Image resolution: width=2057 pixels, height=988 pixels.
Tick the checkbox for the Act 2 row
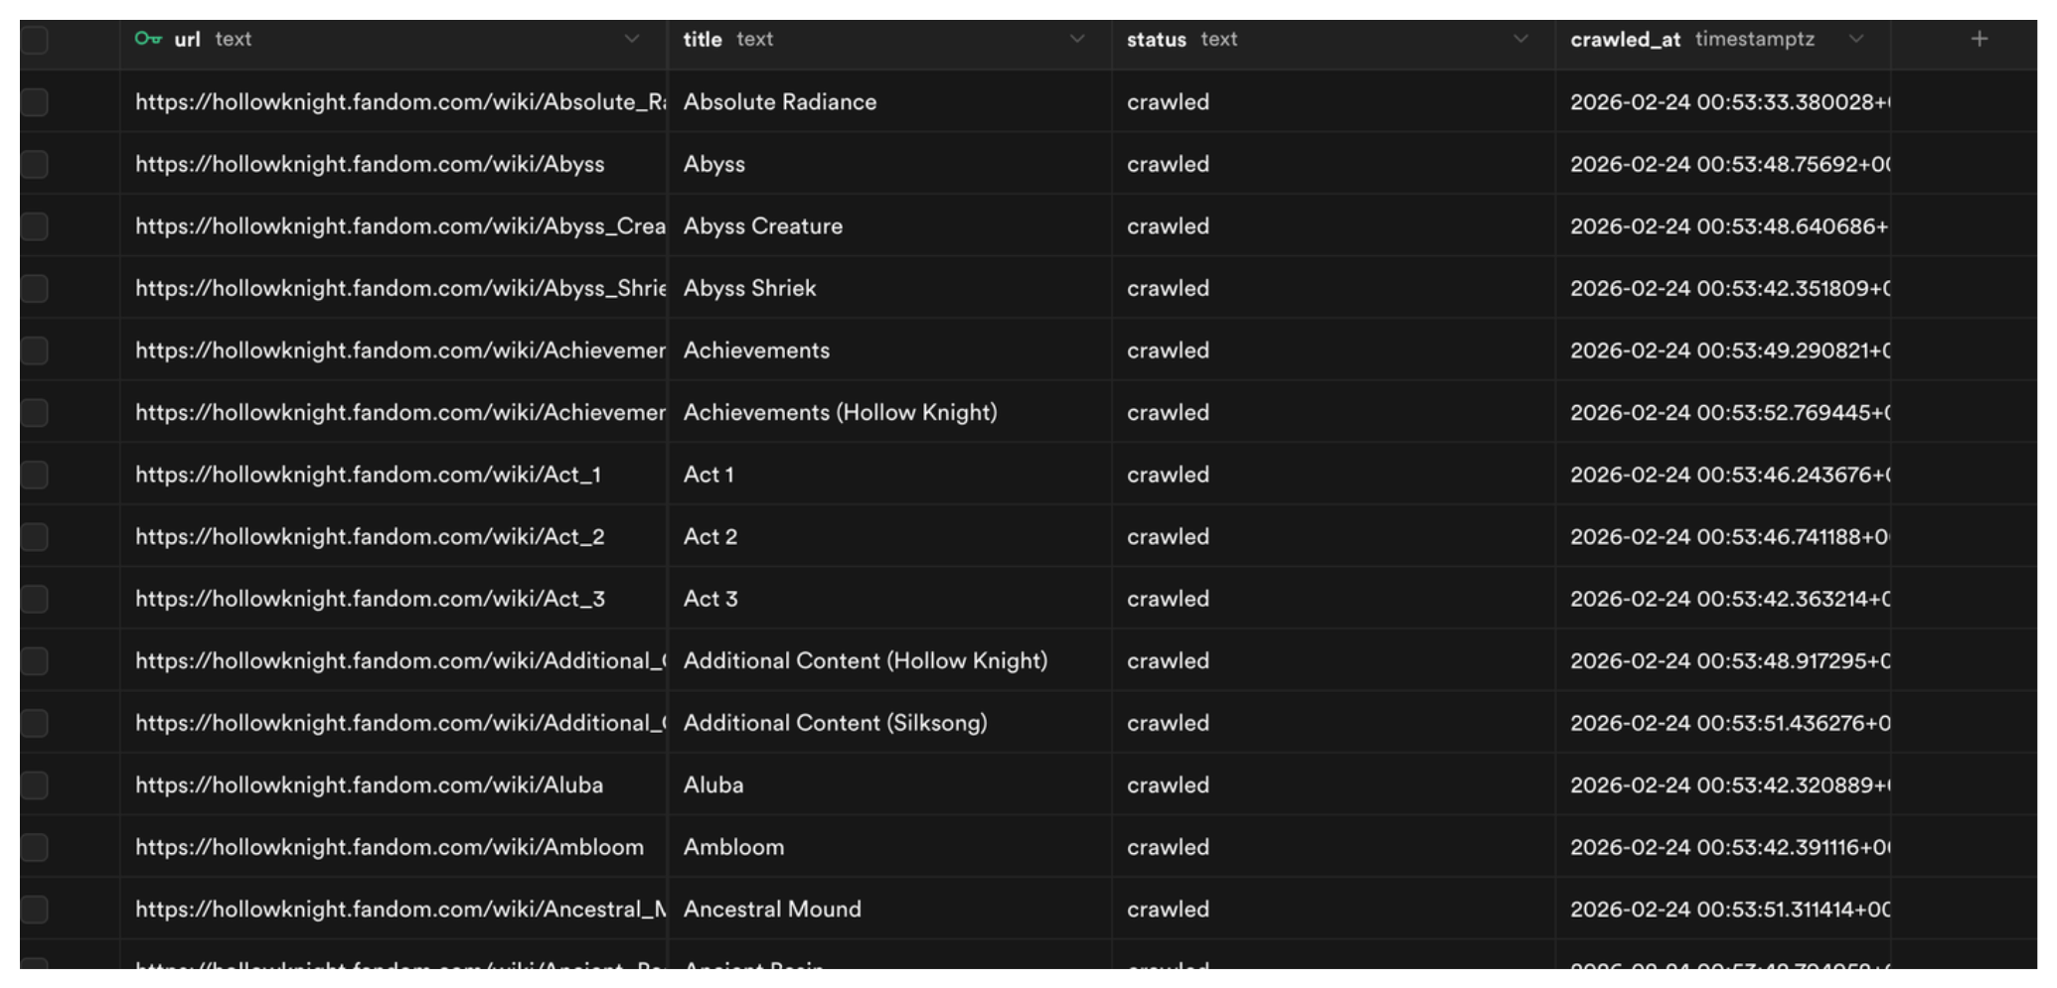(35, 537)
